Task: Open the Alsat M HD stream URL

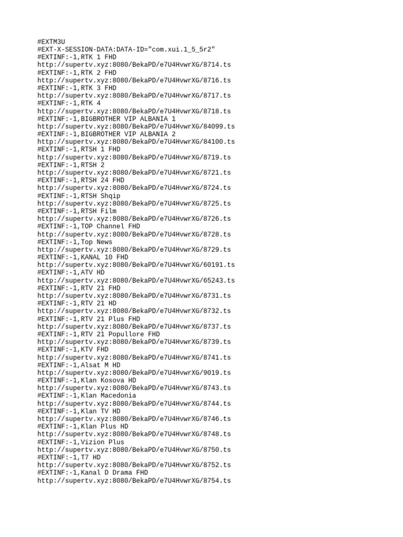Action: [134, 373]
